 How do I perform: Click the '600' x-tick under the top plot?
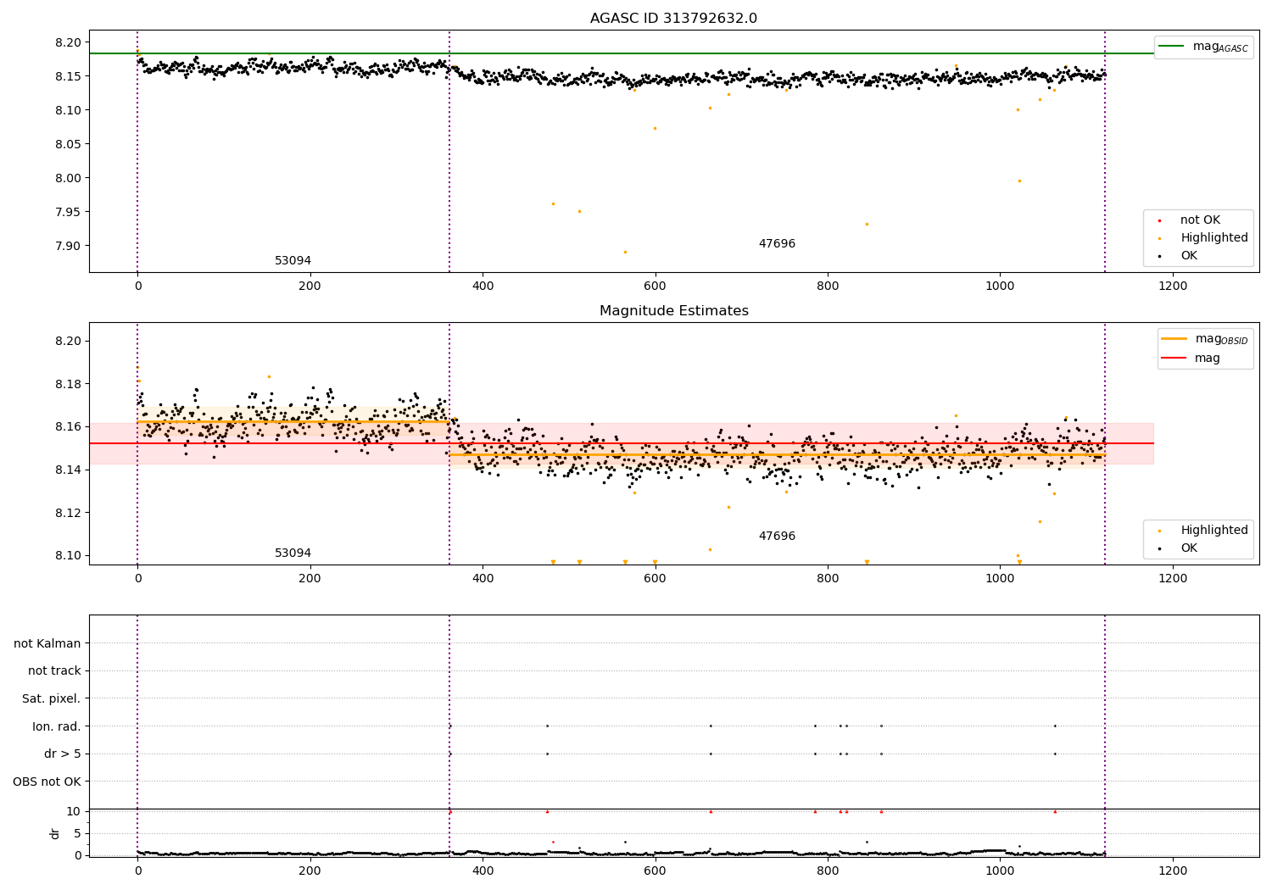click(655, 286)
